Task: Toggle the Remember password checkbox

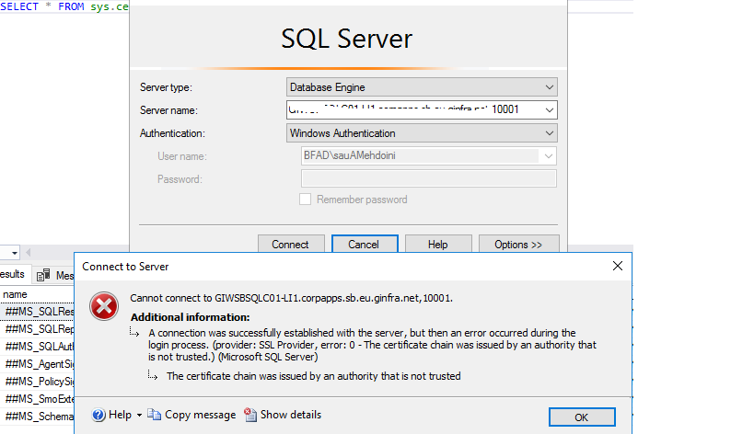Action: [305, 200]
